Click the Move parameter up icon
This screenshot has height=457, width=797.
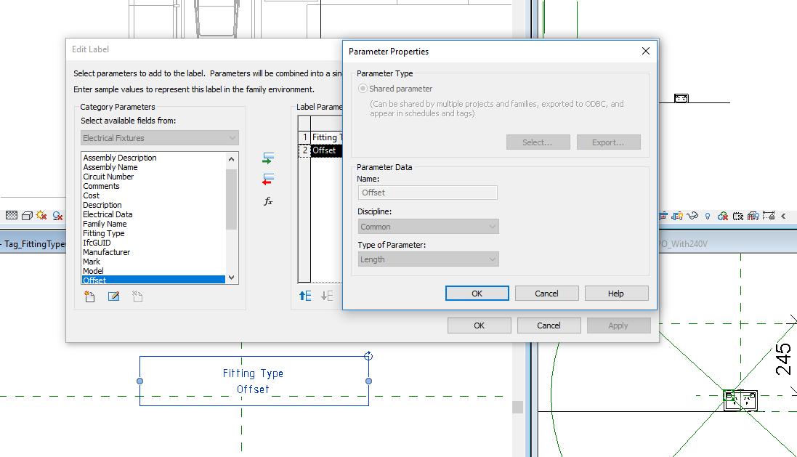[305, 296]
